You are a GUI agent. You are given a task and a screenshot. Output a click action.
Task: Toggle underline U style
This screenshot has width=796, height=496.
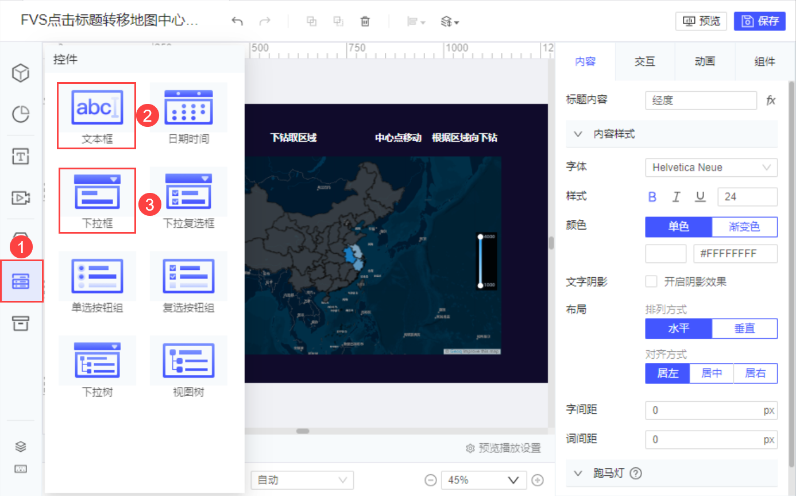point(700,197)
